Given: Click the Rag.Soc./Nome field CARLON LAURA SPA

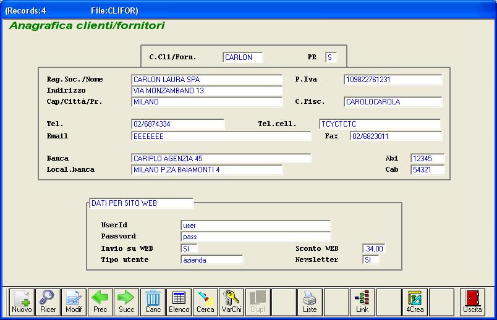Looking at the screenshot, I should pyautogui.click(x=206, y=80).
